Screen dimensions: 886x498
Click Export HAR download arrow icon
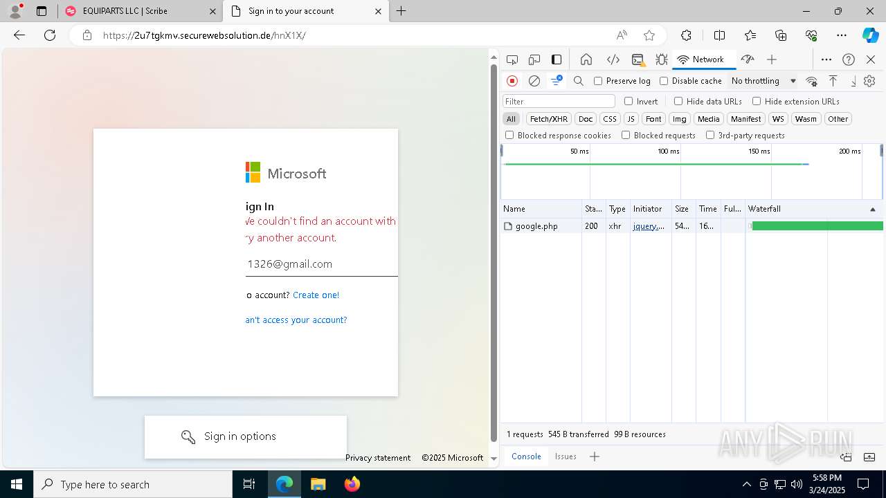pyautogui.click(x=853, y=81)
